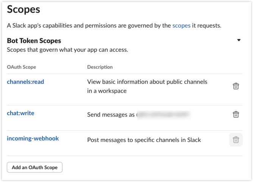This screenshot has width=253, height=182.
Task: Collapse the Bot Token Scopes section arrow
Action: 239,40
